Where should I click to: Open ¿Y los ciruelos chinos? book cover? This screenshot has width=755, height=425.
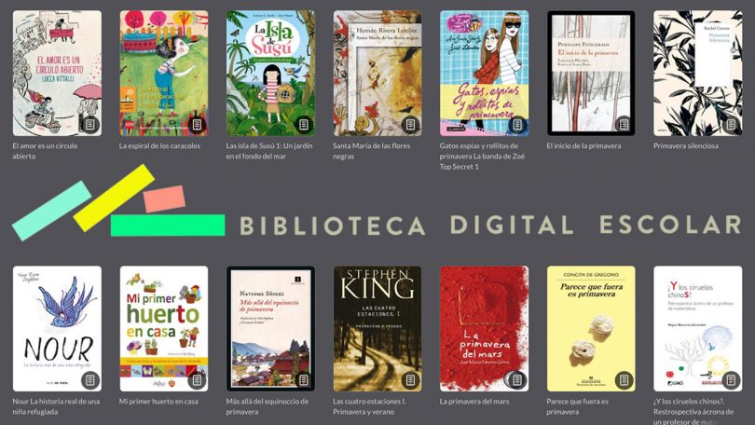698,328
